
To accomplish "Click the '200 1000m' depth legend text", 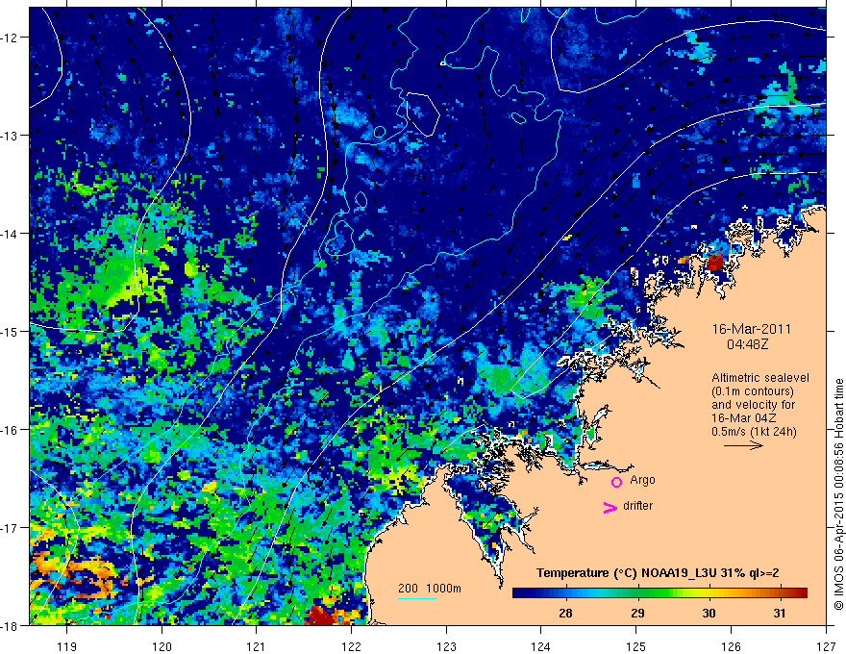I will tap(430, 589).
